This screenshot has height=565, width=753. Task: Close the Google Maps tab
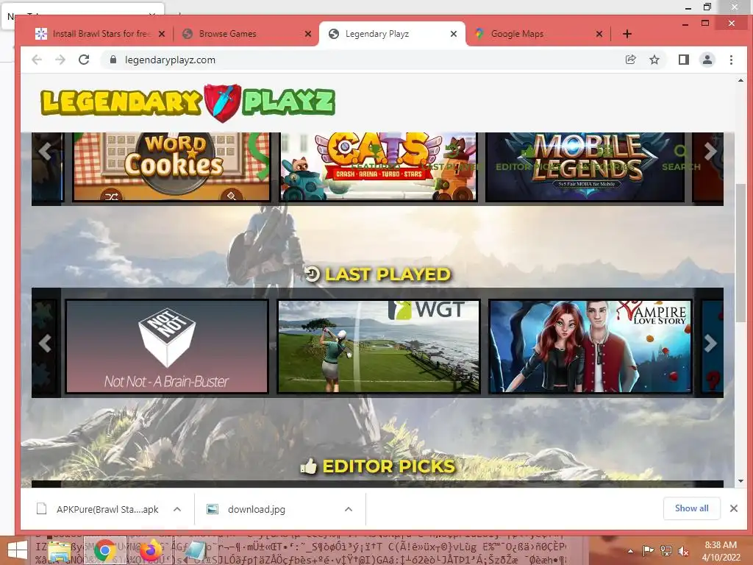(x=599, y=34)
